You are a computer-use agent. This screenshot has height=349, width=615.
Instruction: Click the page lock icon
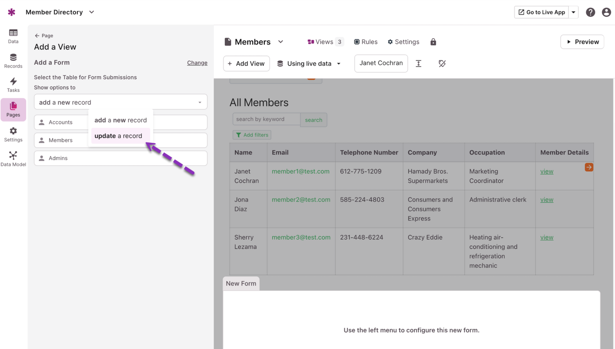click(x=433, y=42)
